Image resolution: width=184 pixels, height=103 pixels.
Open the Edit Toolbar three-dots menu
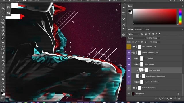point(3,86)
